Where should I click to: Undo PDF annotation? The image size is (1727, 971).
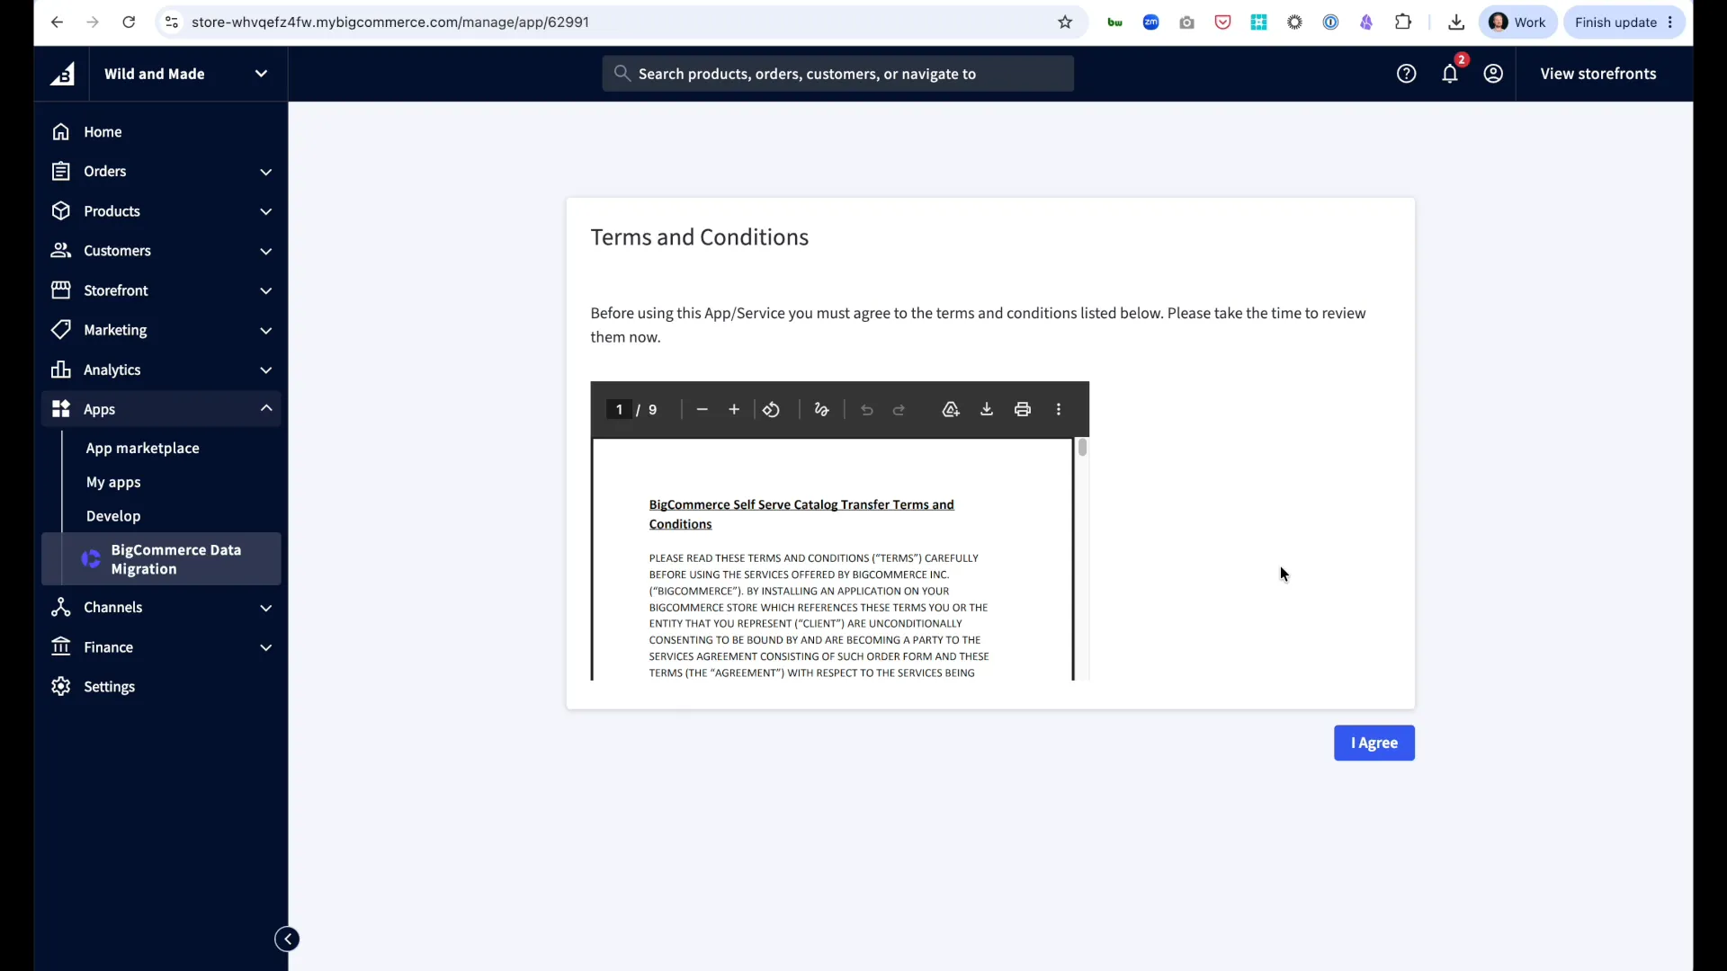[867, 410]
